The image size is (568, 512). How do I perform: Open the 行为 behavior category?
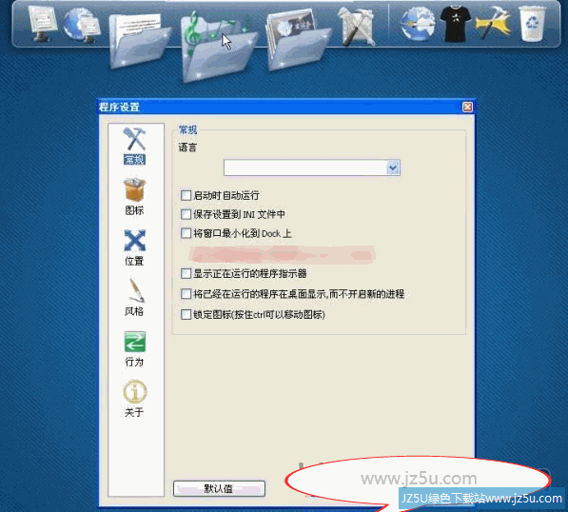pyautogui.click(x=134, y=348)
